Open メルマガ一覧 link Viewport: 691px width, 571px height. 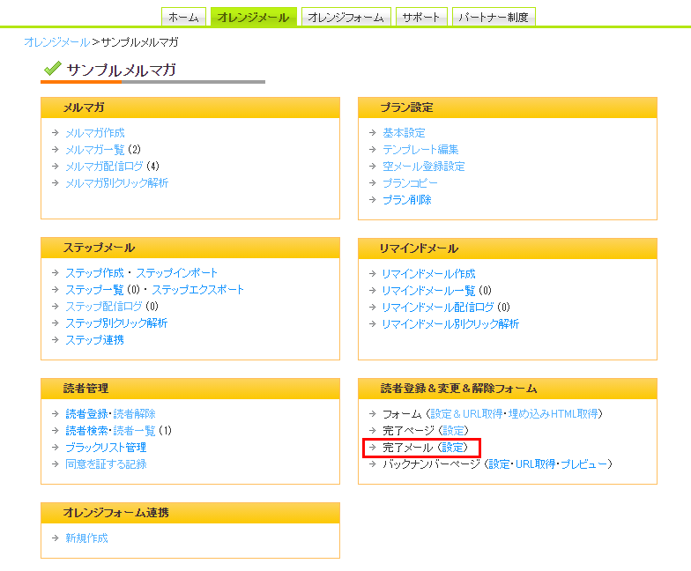[x=95, y=150]
